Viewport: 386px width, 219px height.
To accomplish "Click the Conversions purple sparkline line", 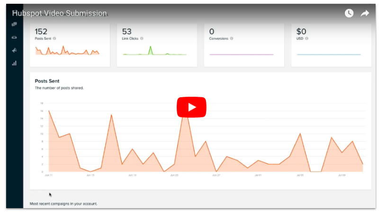I will (242, 54).
